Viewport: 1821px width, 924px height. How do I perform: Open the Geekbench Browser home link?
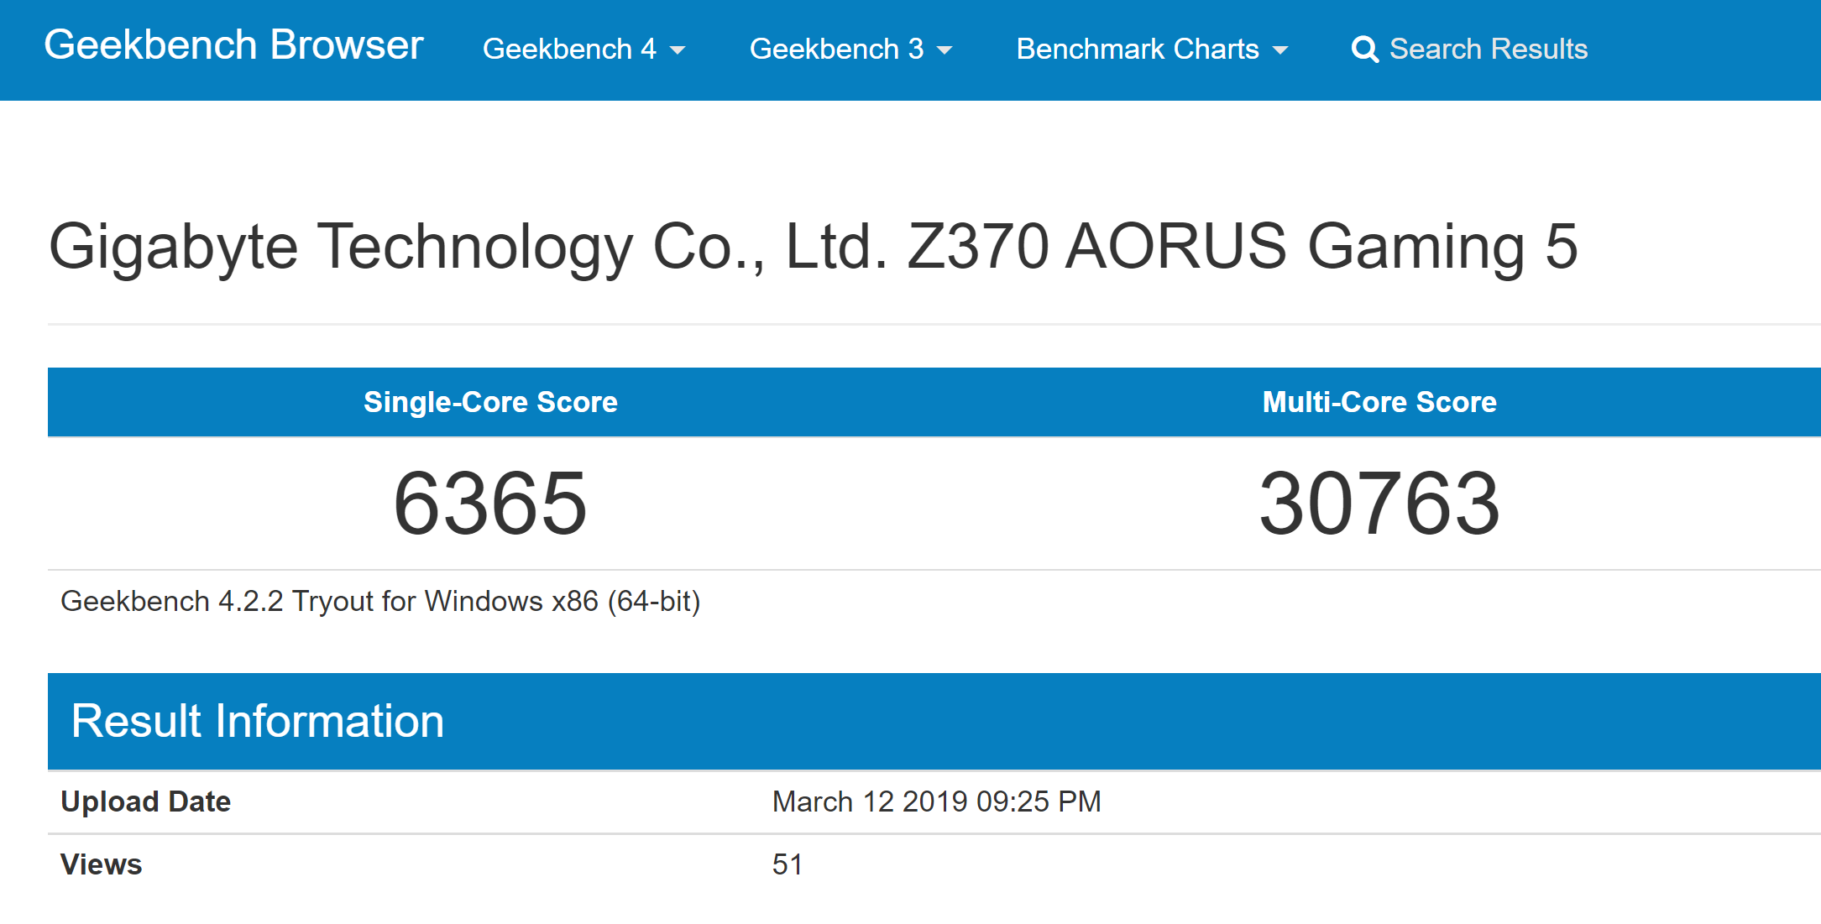233,45
